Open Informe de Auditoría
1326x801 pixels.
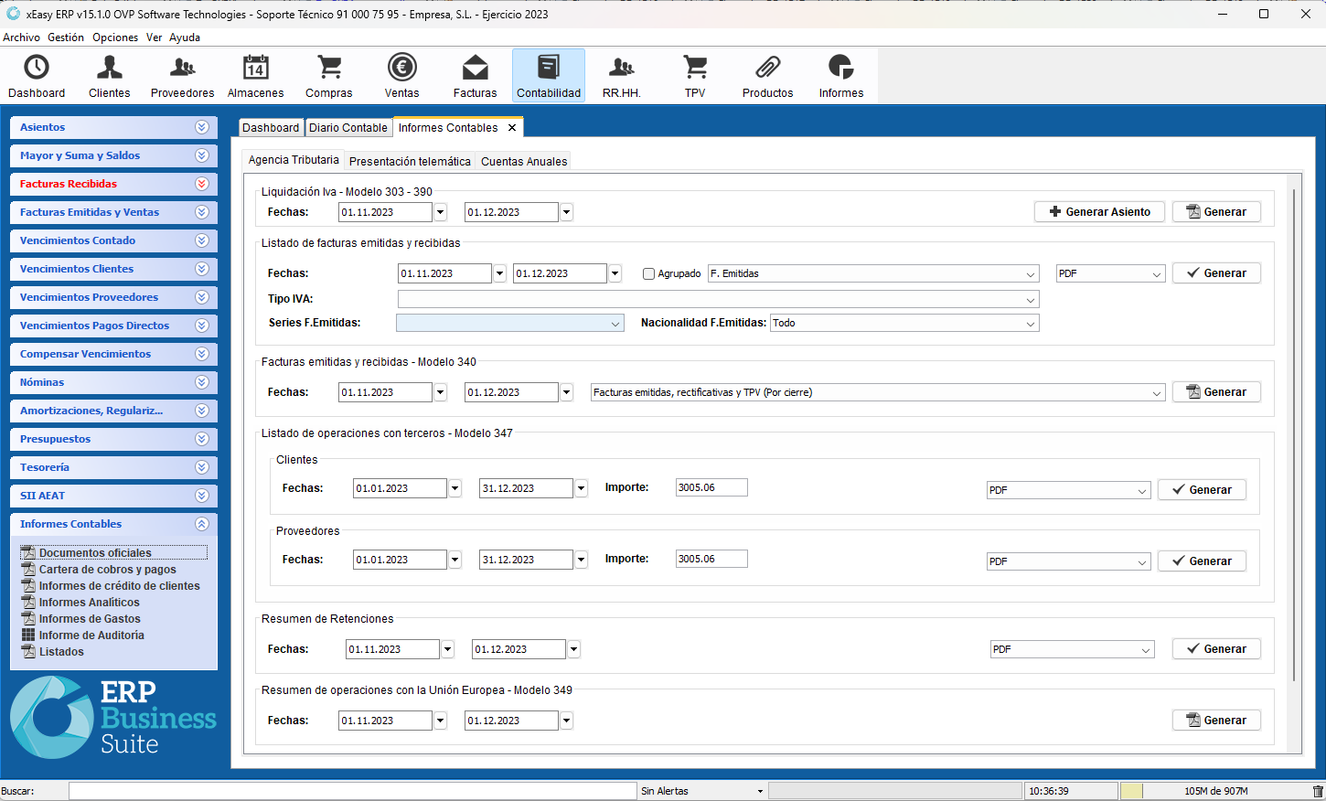click(x=82, y=635)
